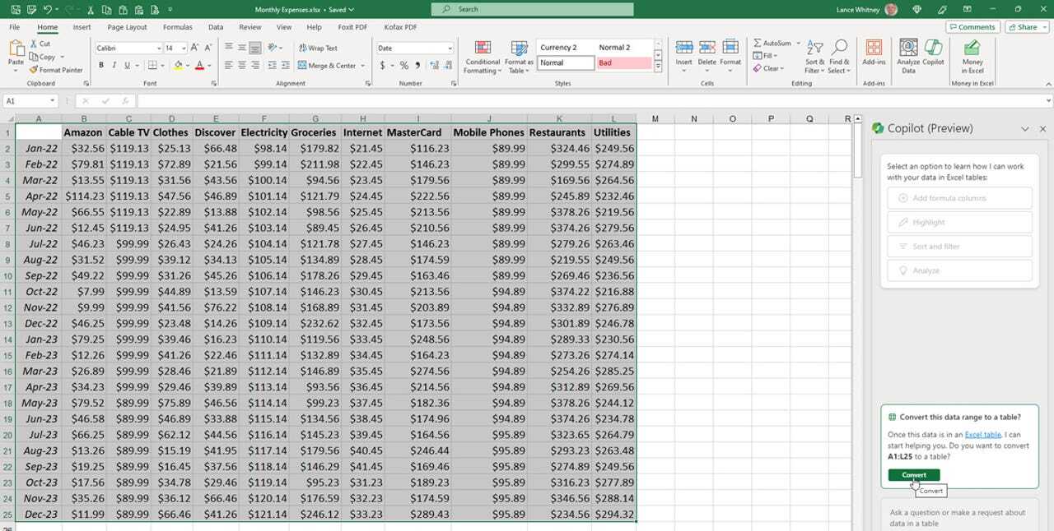The image size is (1054, 531).
Task: Toggle Wrap Text for selected cells
Action: 318,48
